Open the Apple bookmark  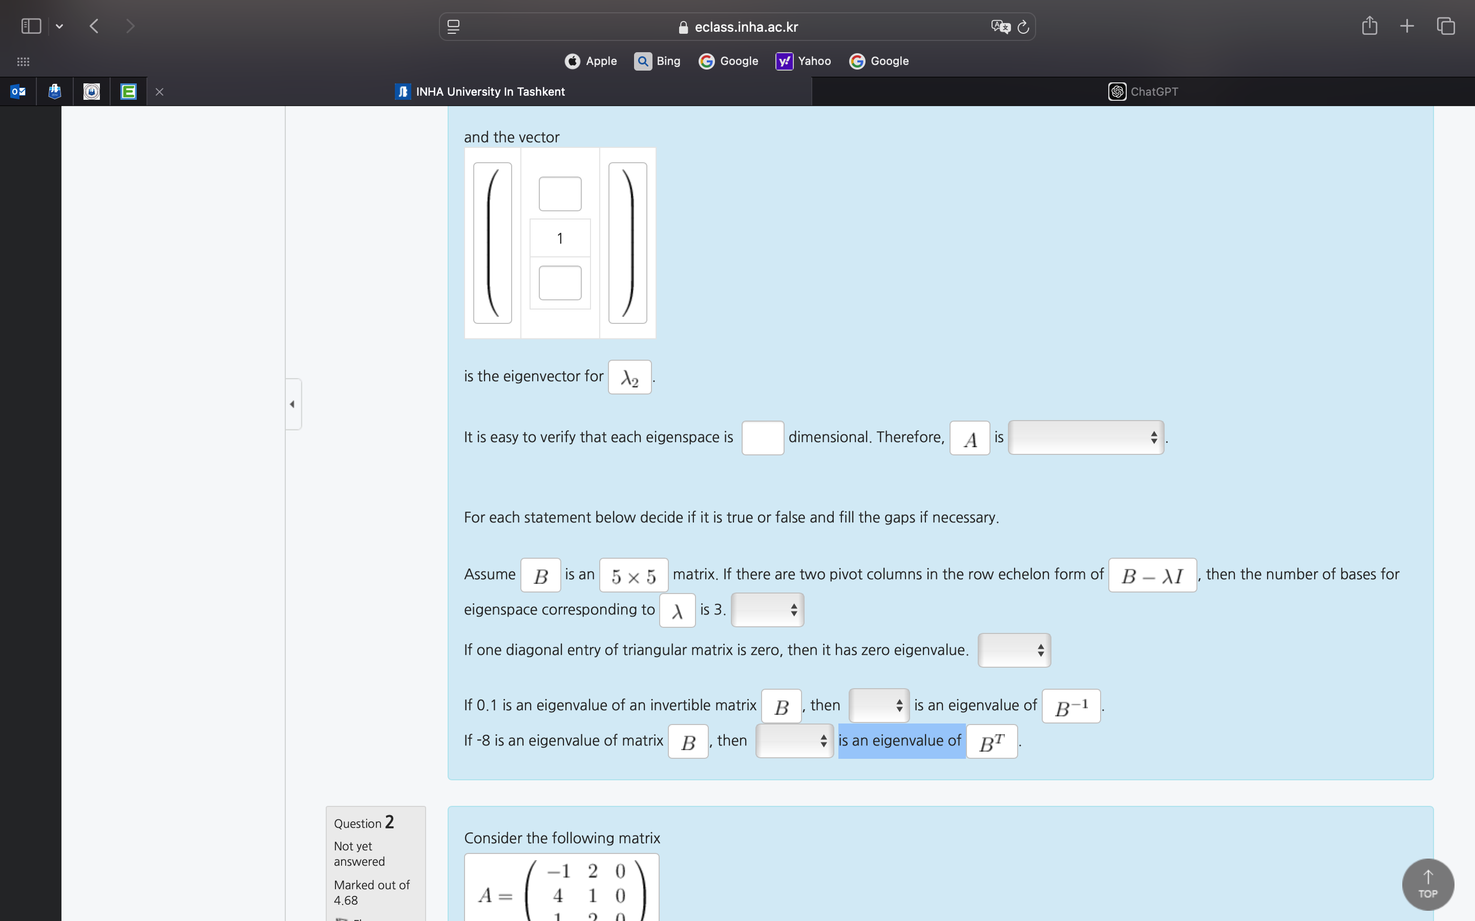coord(591,61)
